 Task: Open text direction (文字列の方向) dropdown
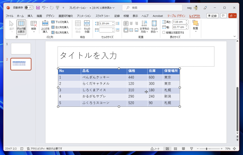click(144, 27)
